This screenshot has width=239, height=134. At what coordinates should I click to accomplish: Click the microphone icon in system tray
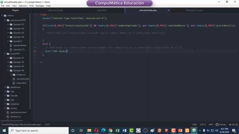(204, 131)
